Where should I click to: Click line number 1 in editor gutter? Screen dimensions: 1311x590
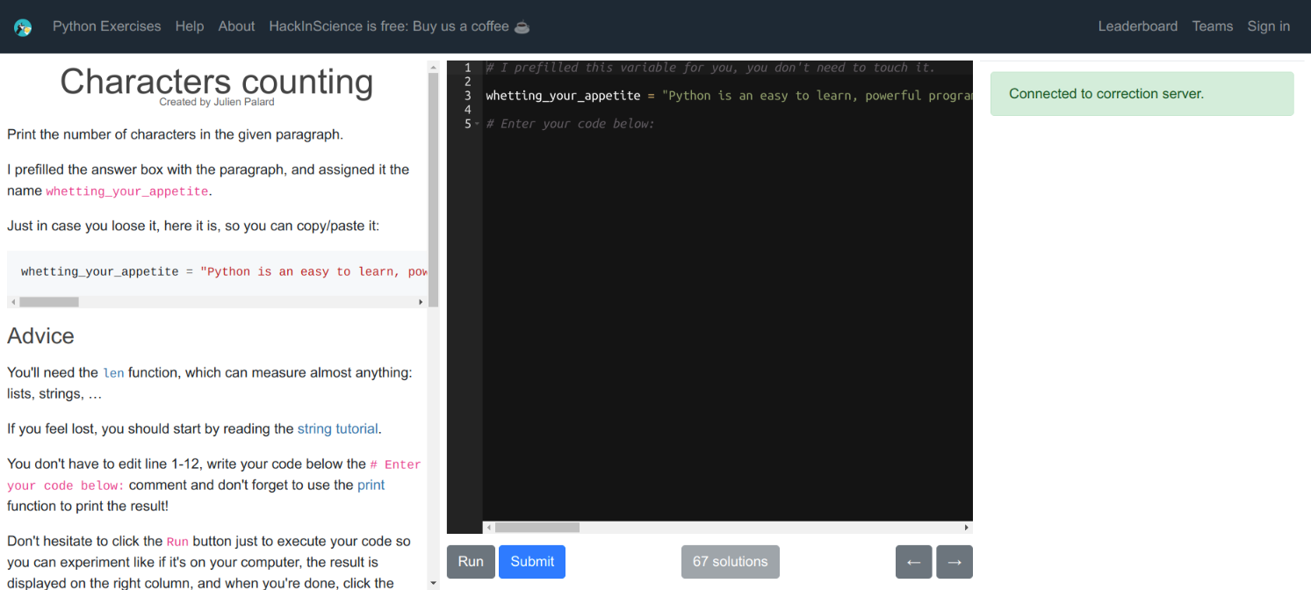click(468, 68)
